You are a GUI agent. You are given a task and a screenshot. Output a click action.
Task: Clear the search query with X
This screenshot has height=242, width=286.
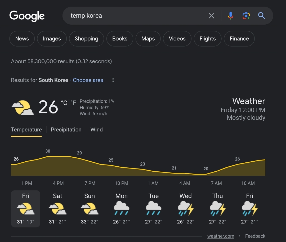coord(211,16)
